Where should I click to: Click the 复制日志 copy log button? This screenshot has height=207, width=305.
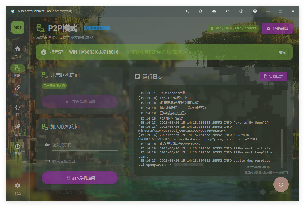point(273,76)
